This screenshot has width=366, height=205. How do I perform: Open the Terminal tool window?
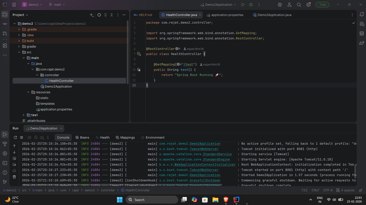[5, 163]
